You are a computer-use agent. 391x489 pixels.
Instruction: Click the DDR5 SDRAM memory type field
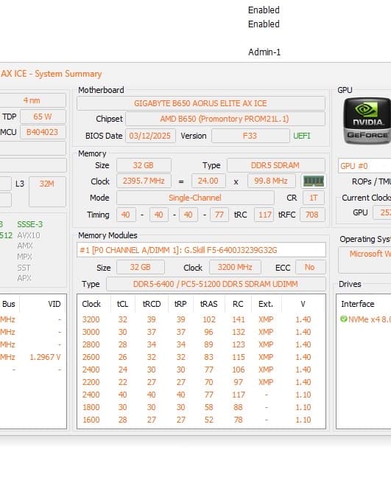click(276, 165)
